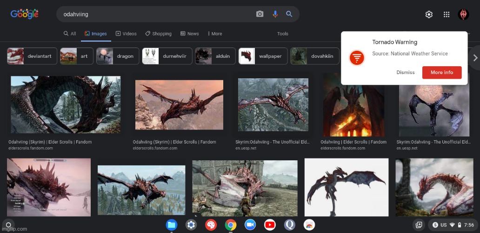Filter by the art chip
This screenshot has width=480, height=233.
point(77,56)
